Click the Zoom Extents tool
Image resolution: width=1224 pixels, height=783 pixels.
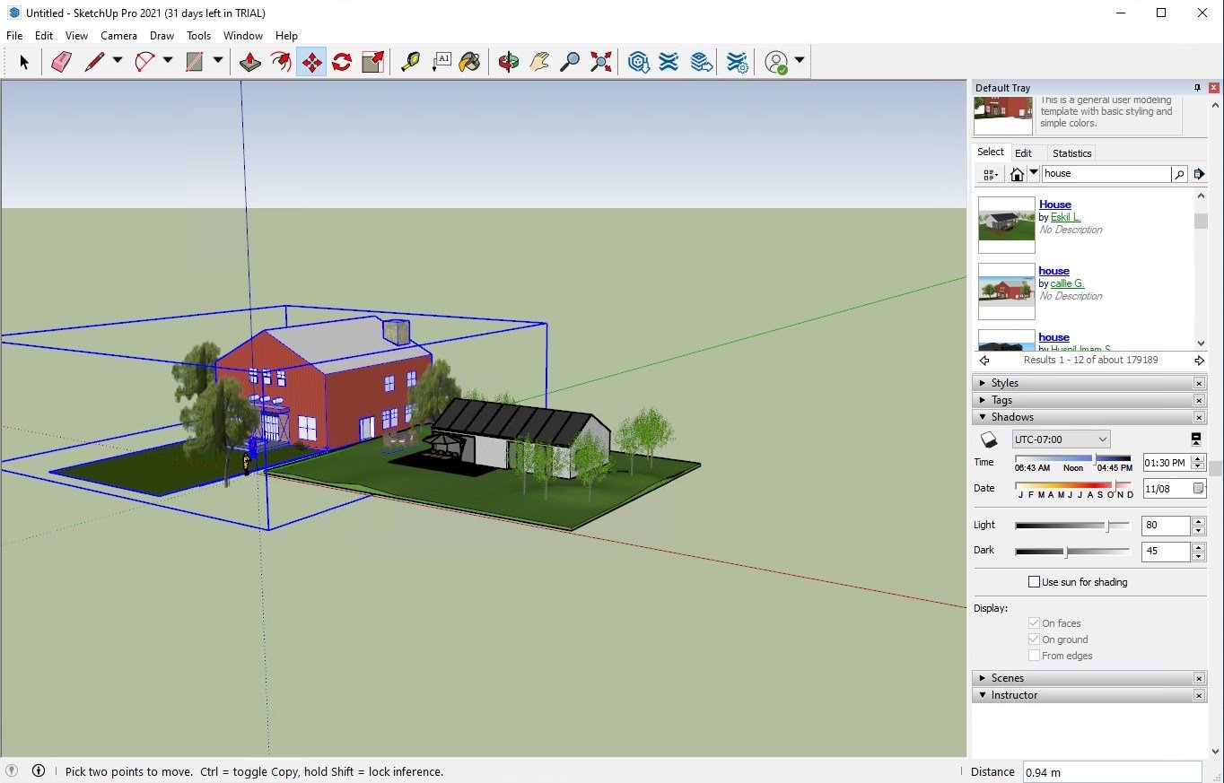point(599,61)
